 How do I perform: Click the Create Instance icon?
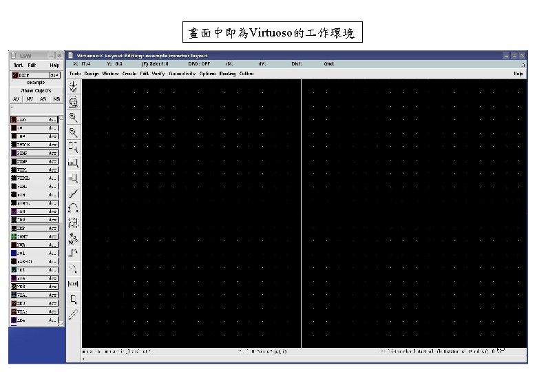[x=73, y=238]
